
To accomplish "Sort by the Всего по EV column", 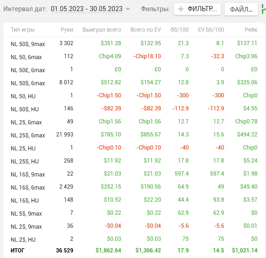I will (x=146, y=30).
